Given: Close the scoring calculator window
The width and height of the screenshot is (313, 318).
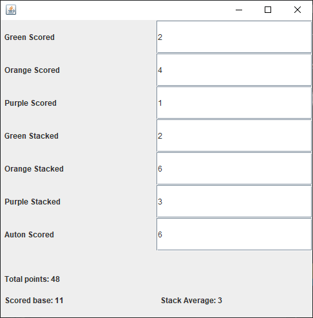Looking at the screenshot, I should click(298, 10).
